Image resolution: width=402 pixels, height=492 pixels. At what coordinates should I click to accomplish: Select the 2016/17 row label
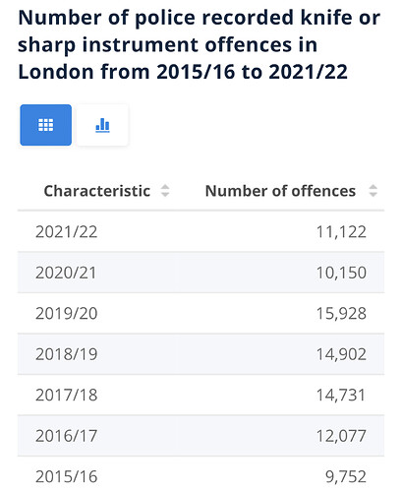[67, 436]
